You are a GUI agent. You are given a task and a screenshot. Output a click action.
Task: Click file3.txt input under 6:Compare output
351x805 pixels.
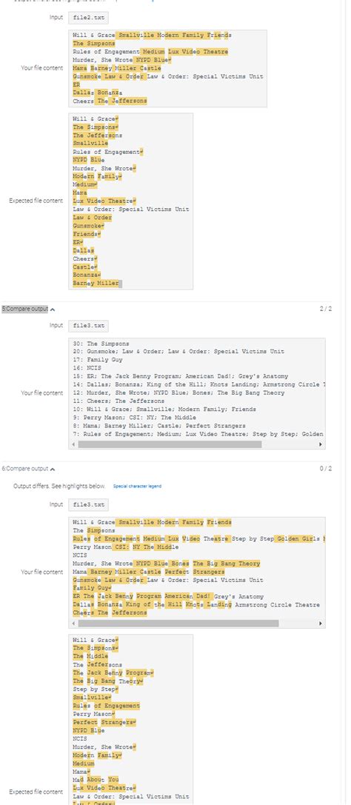point(88,504)
